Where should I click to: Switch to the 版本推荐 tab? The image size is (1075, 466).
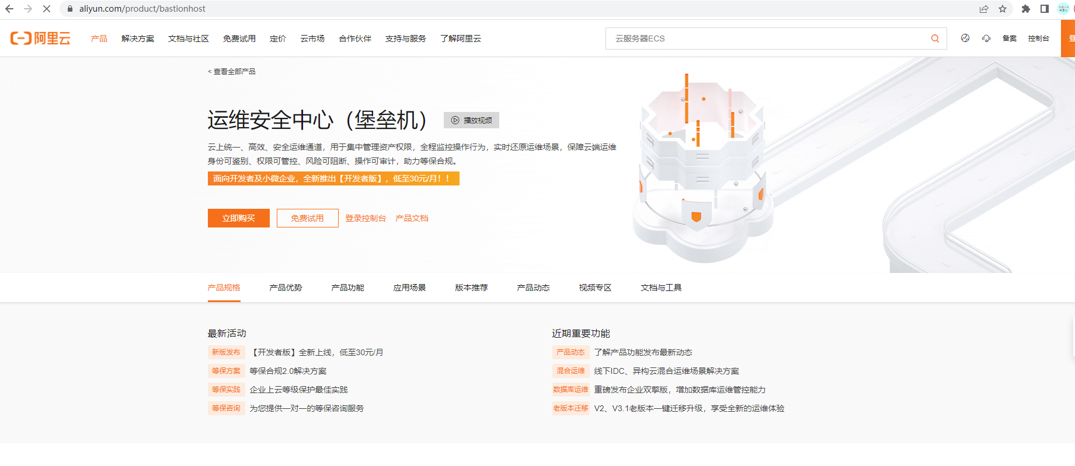tap(472, 288)
